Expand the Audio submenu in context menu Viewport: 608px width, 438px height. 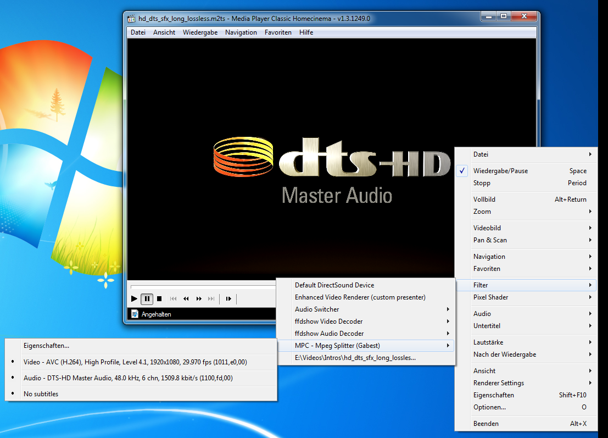click(x=526, y=313)
